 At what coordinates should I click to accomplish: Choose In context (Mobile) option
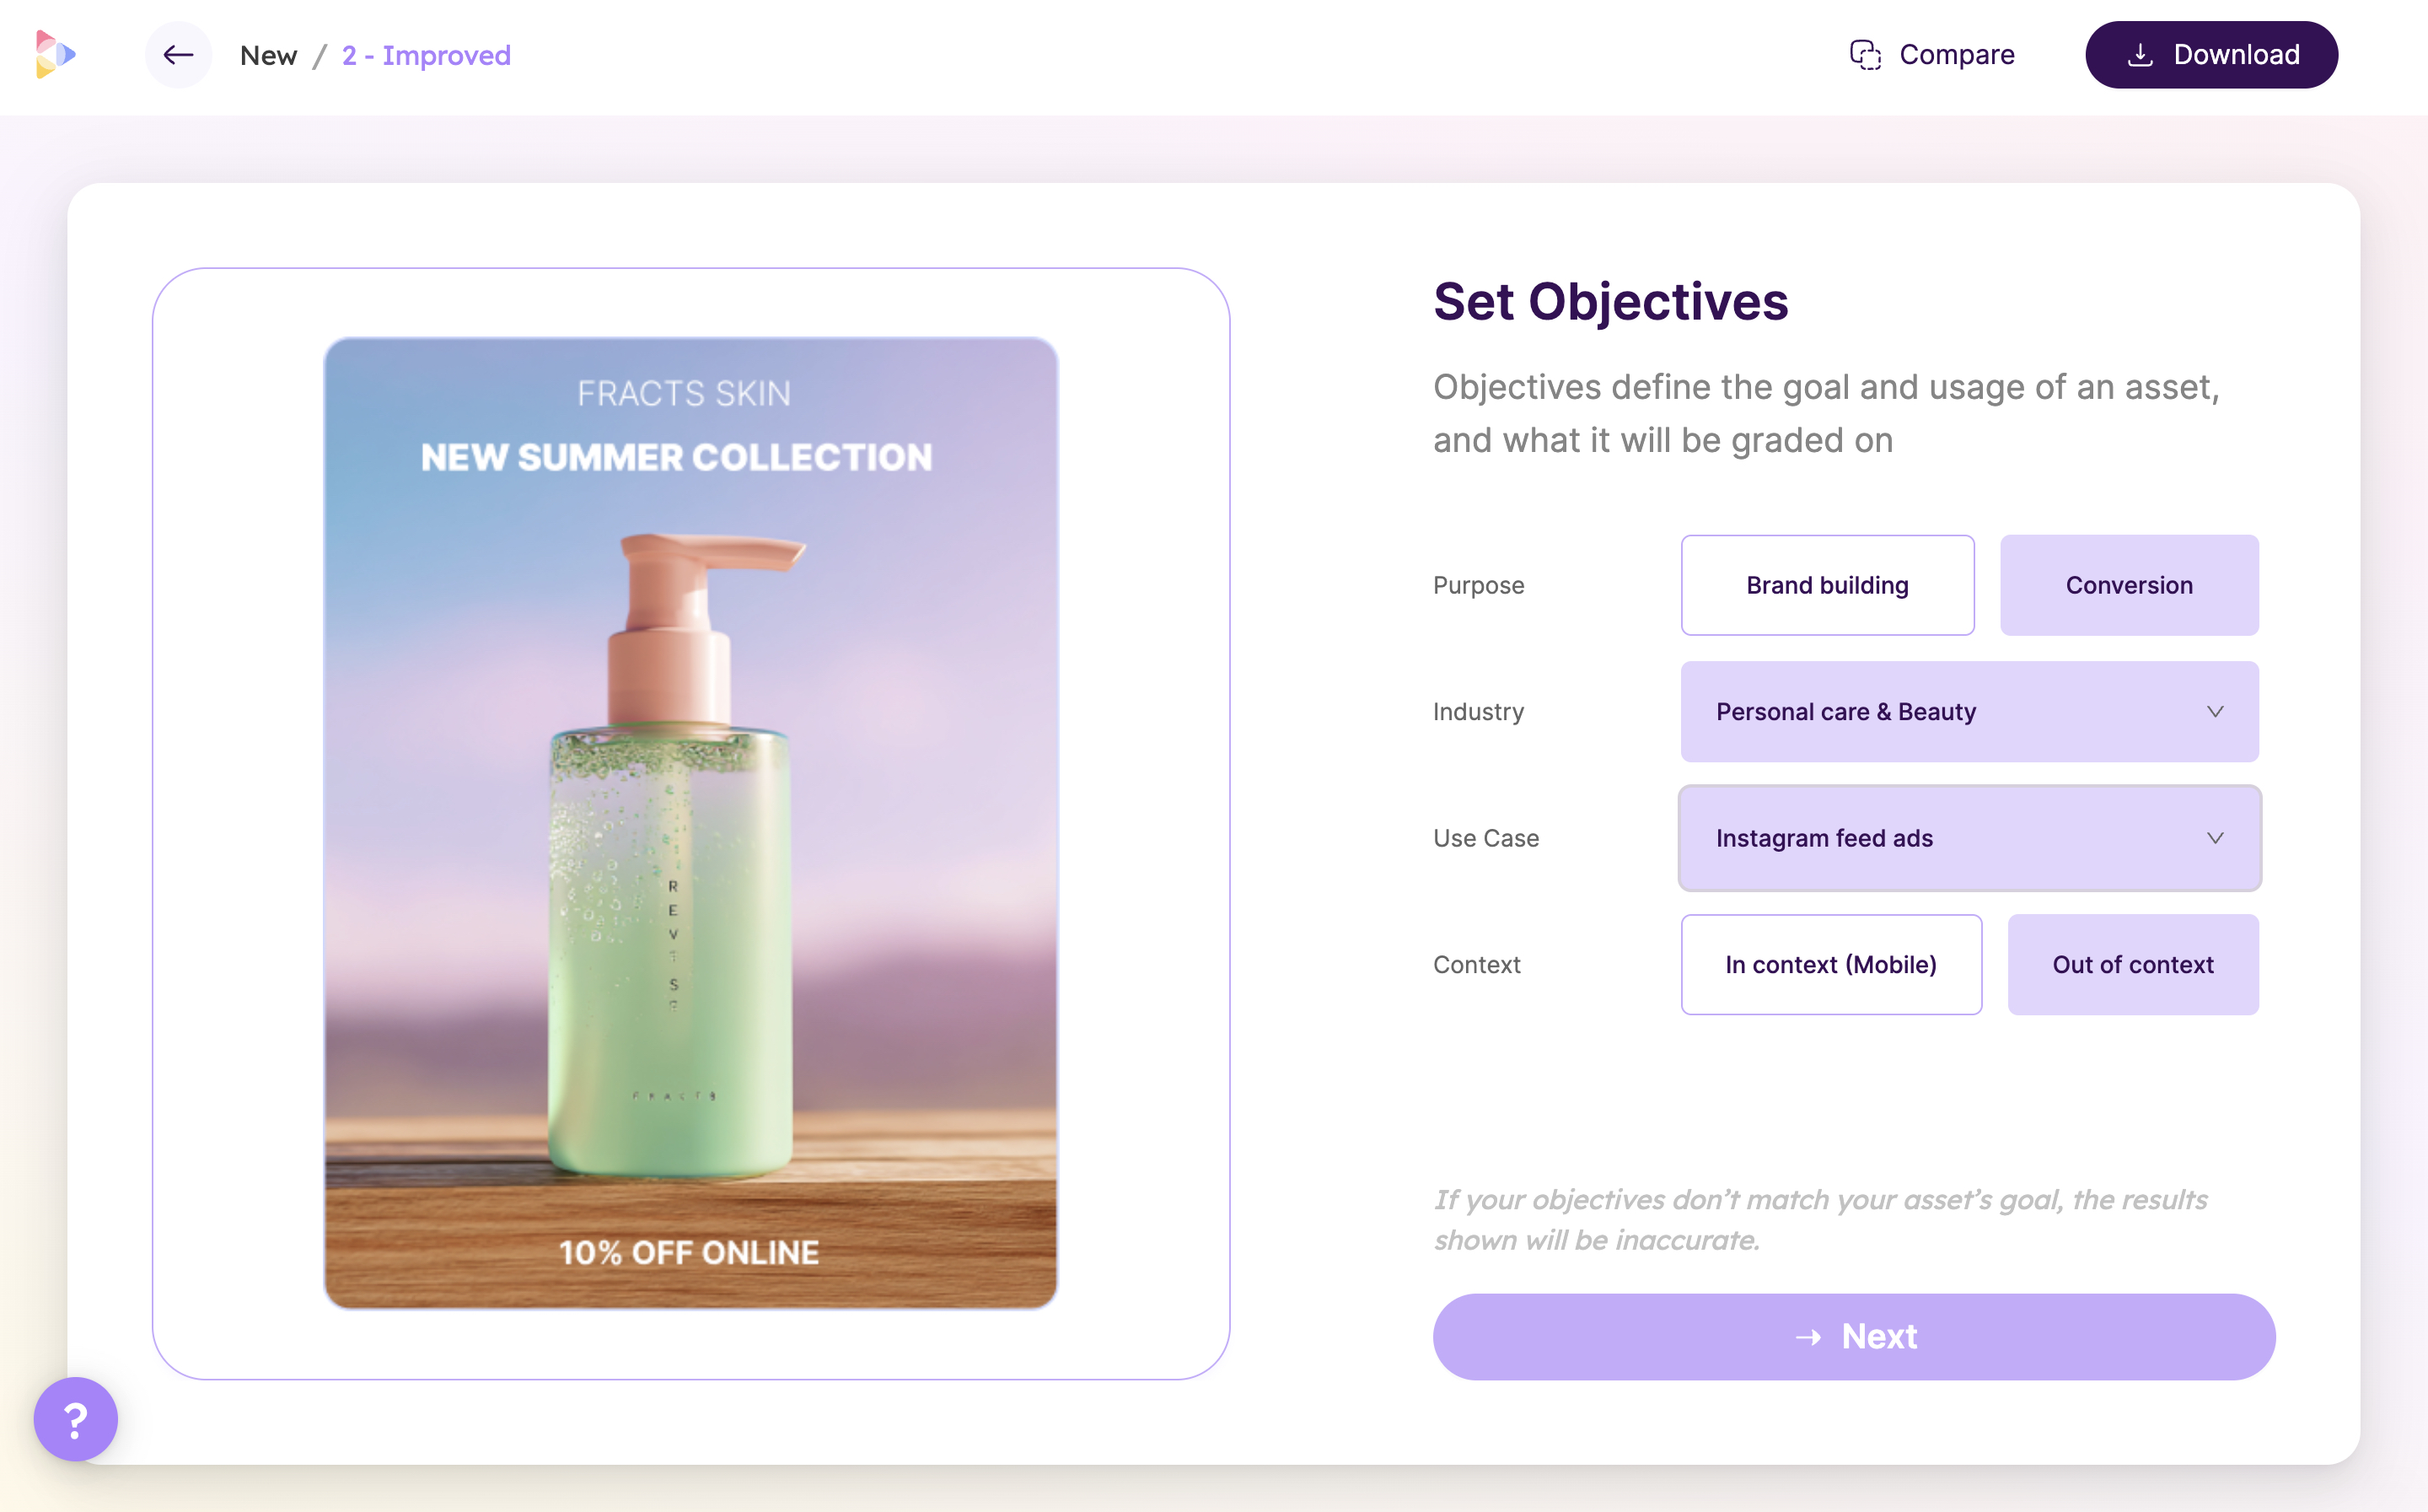coord(1830,965)
